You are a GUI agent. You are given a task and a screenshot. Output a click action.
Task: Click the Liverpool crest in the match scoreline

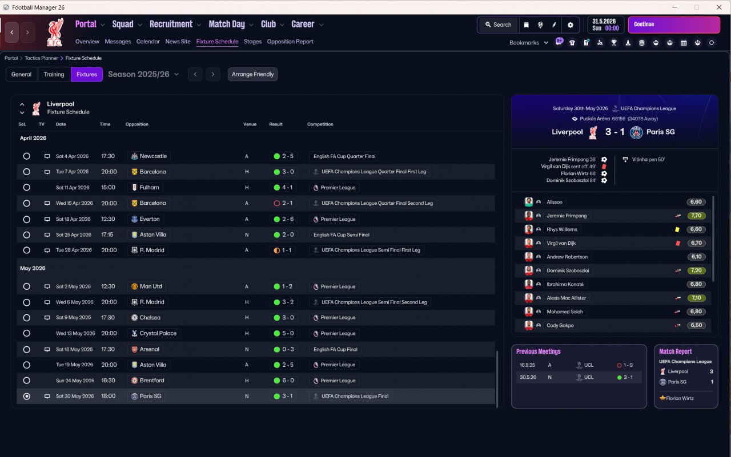[593, 132]
